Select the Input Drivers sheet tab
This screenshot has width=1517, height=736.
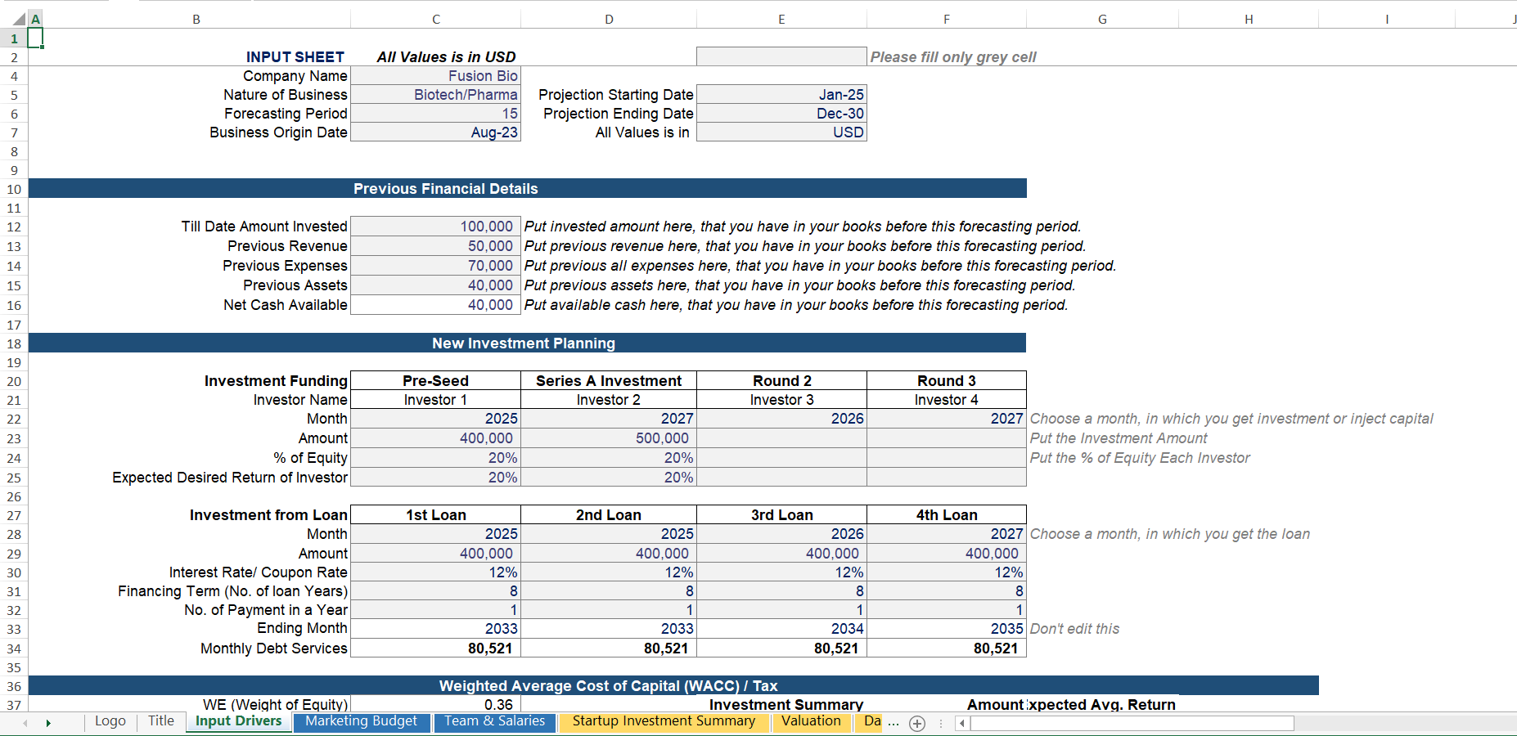coord(239,721)
